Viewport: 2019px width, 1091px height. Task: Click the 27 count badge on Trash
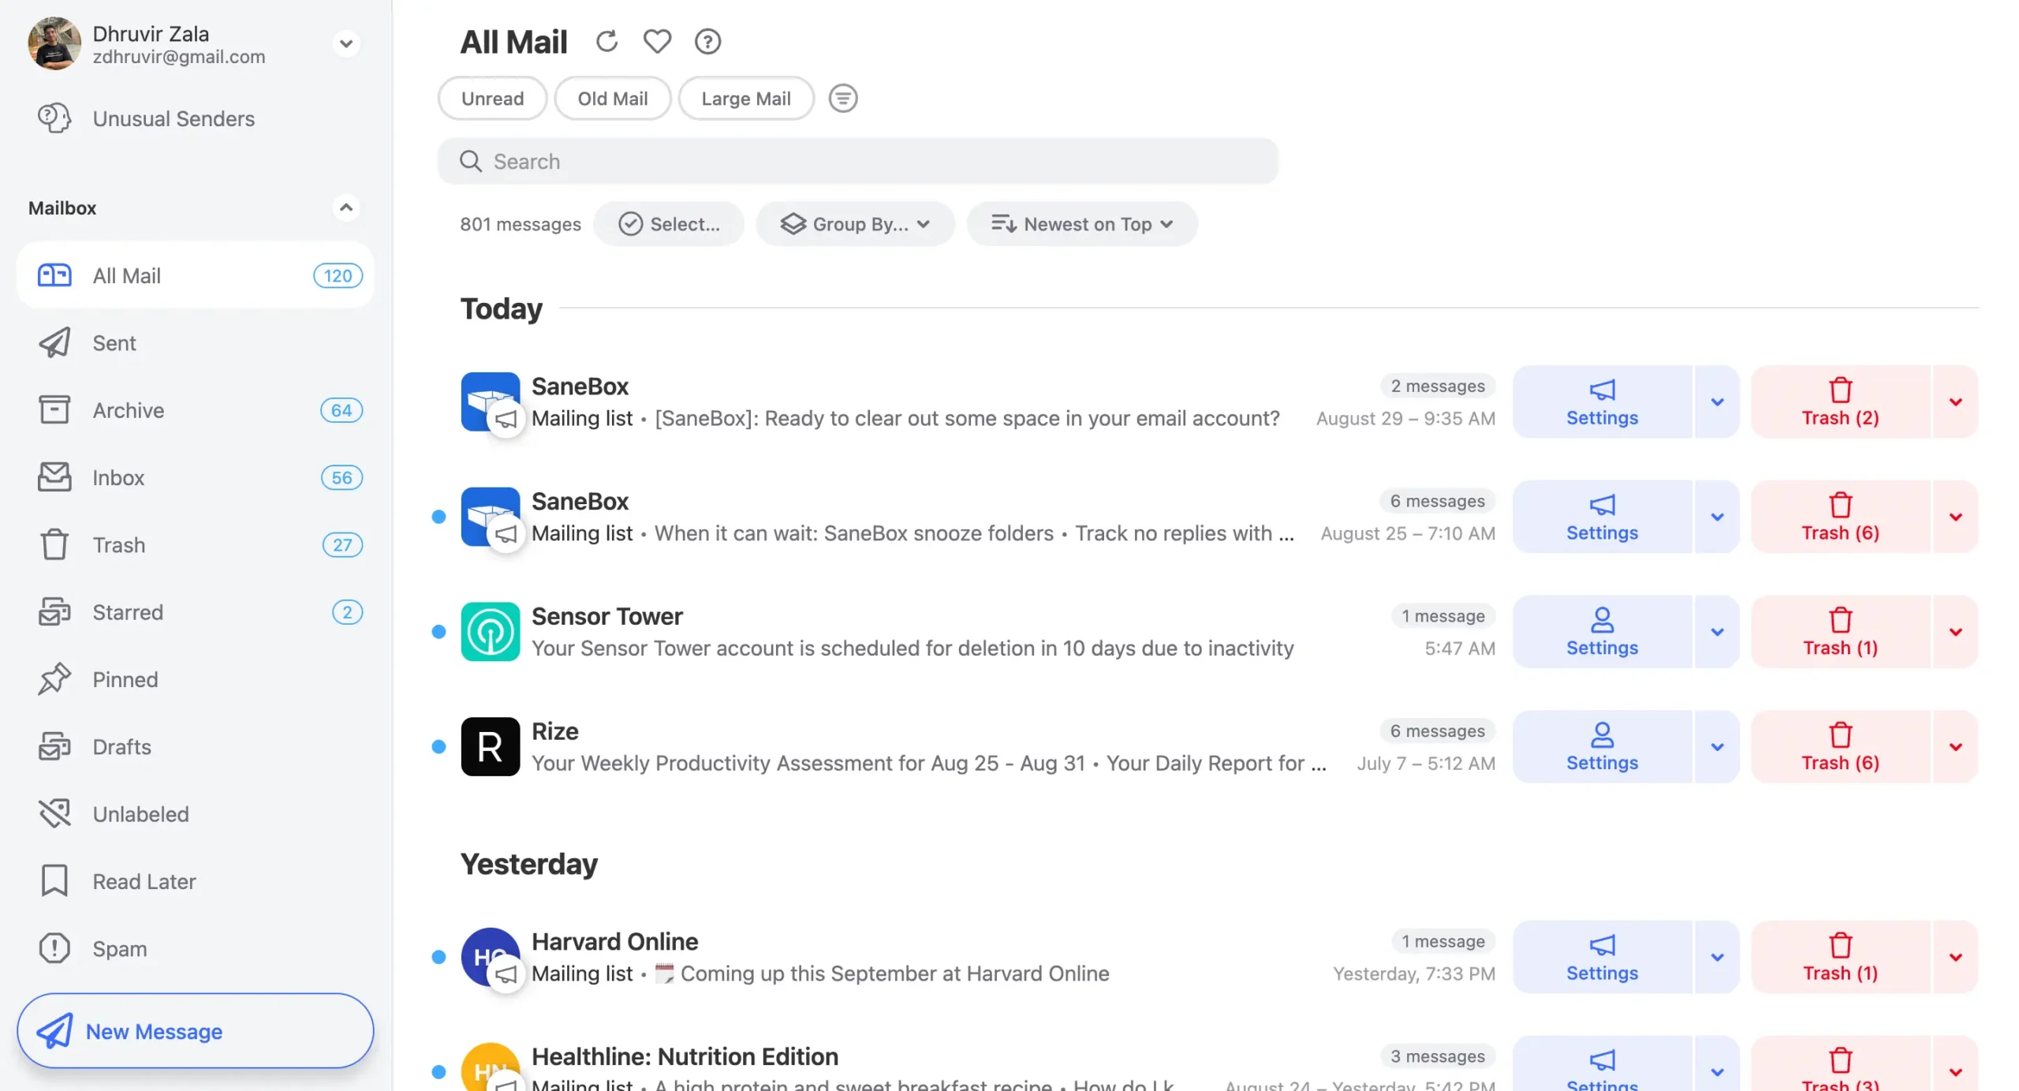pyautogui.click(x=341, y=544)
